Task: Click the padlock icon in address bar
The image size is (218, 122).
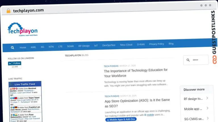Action: point(9,11)
